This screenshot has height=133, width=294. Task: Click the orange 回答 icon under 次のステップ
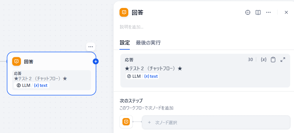click(x=126, y=122)
